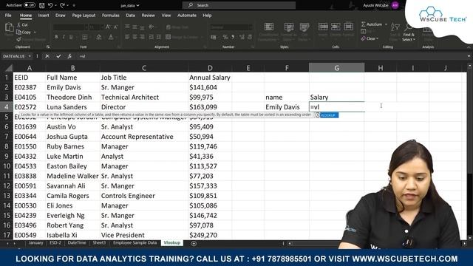Viewport: 473px width, 266px height.
Task: Click the Redo arrow icon
Action: click(x=62, y=5)
